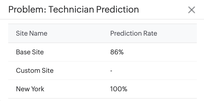The height and width of the screenshot is (101, 204).
Task: Select the Base Site name cell
Action: click(30, 52)
